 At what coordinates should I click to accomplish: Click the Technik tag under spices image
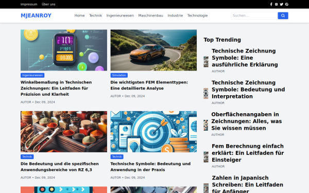click(x=27, y=157)
